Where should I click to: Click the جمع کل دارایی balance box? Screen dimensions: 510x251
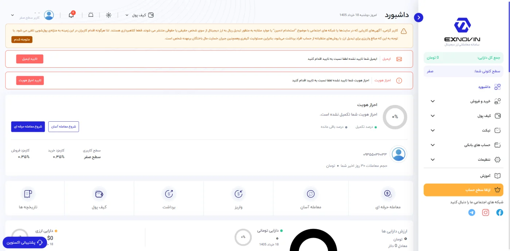point(463,58)
